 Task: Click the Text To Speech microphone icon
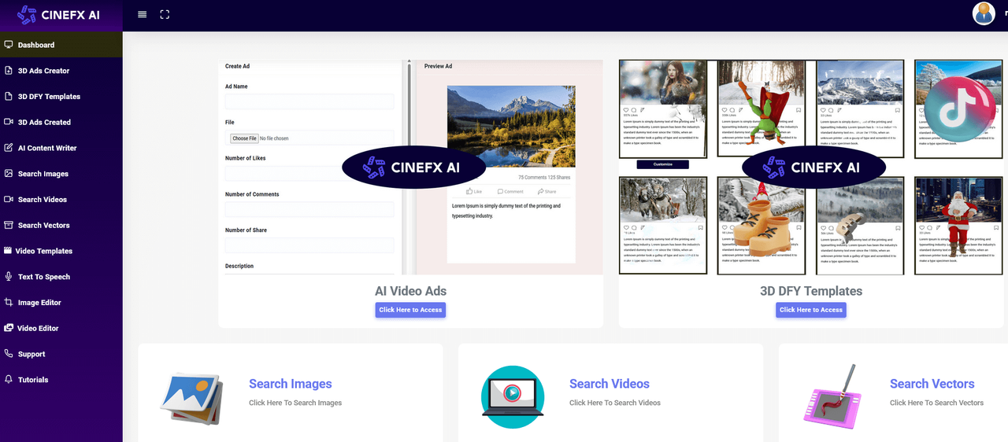pos(9,276)
